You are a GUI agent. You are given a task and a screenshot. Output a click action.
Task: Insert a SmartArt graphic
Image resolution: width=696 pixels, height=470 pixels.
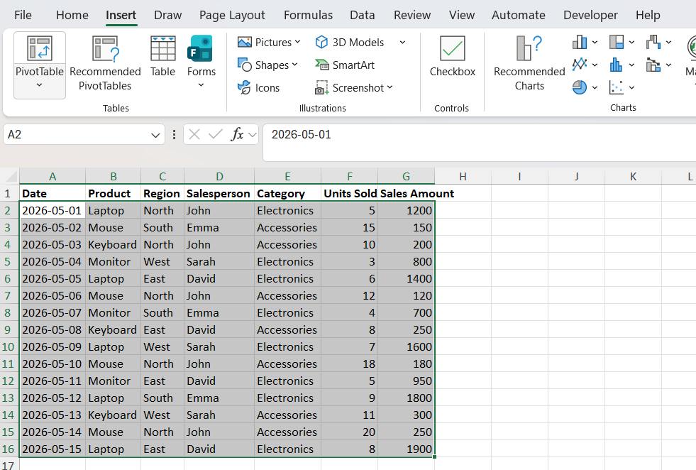point(345,65)
